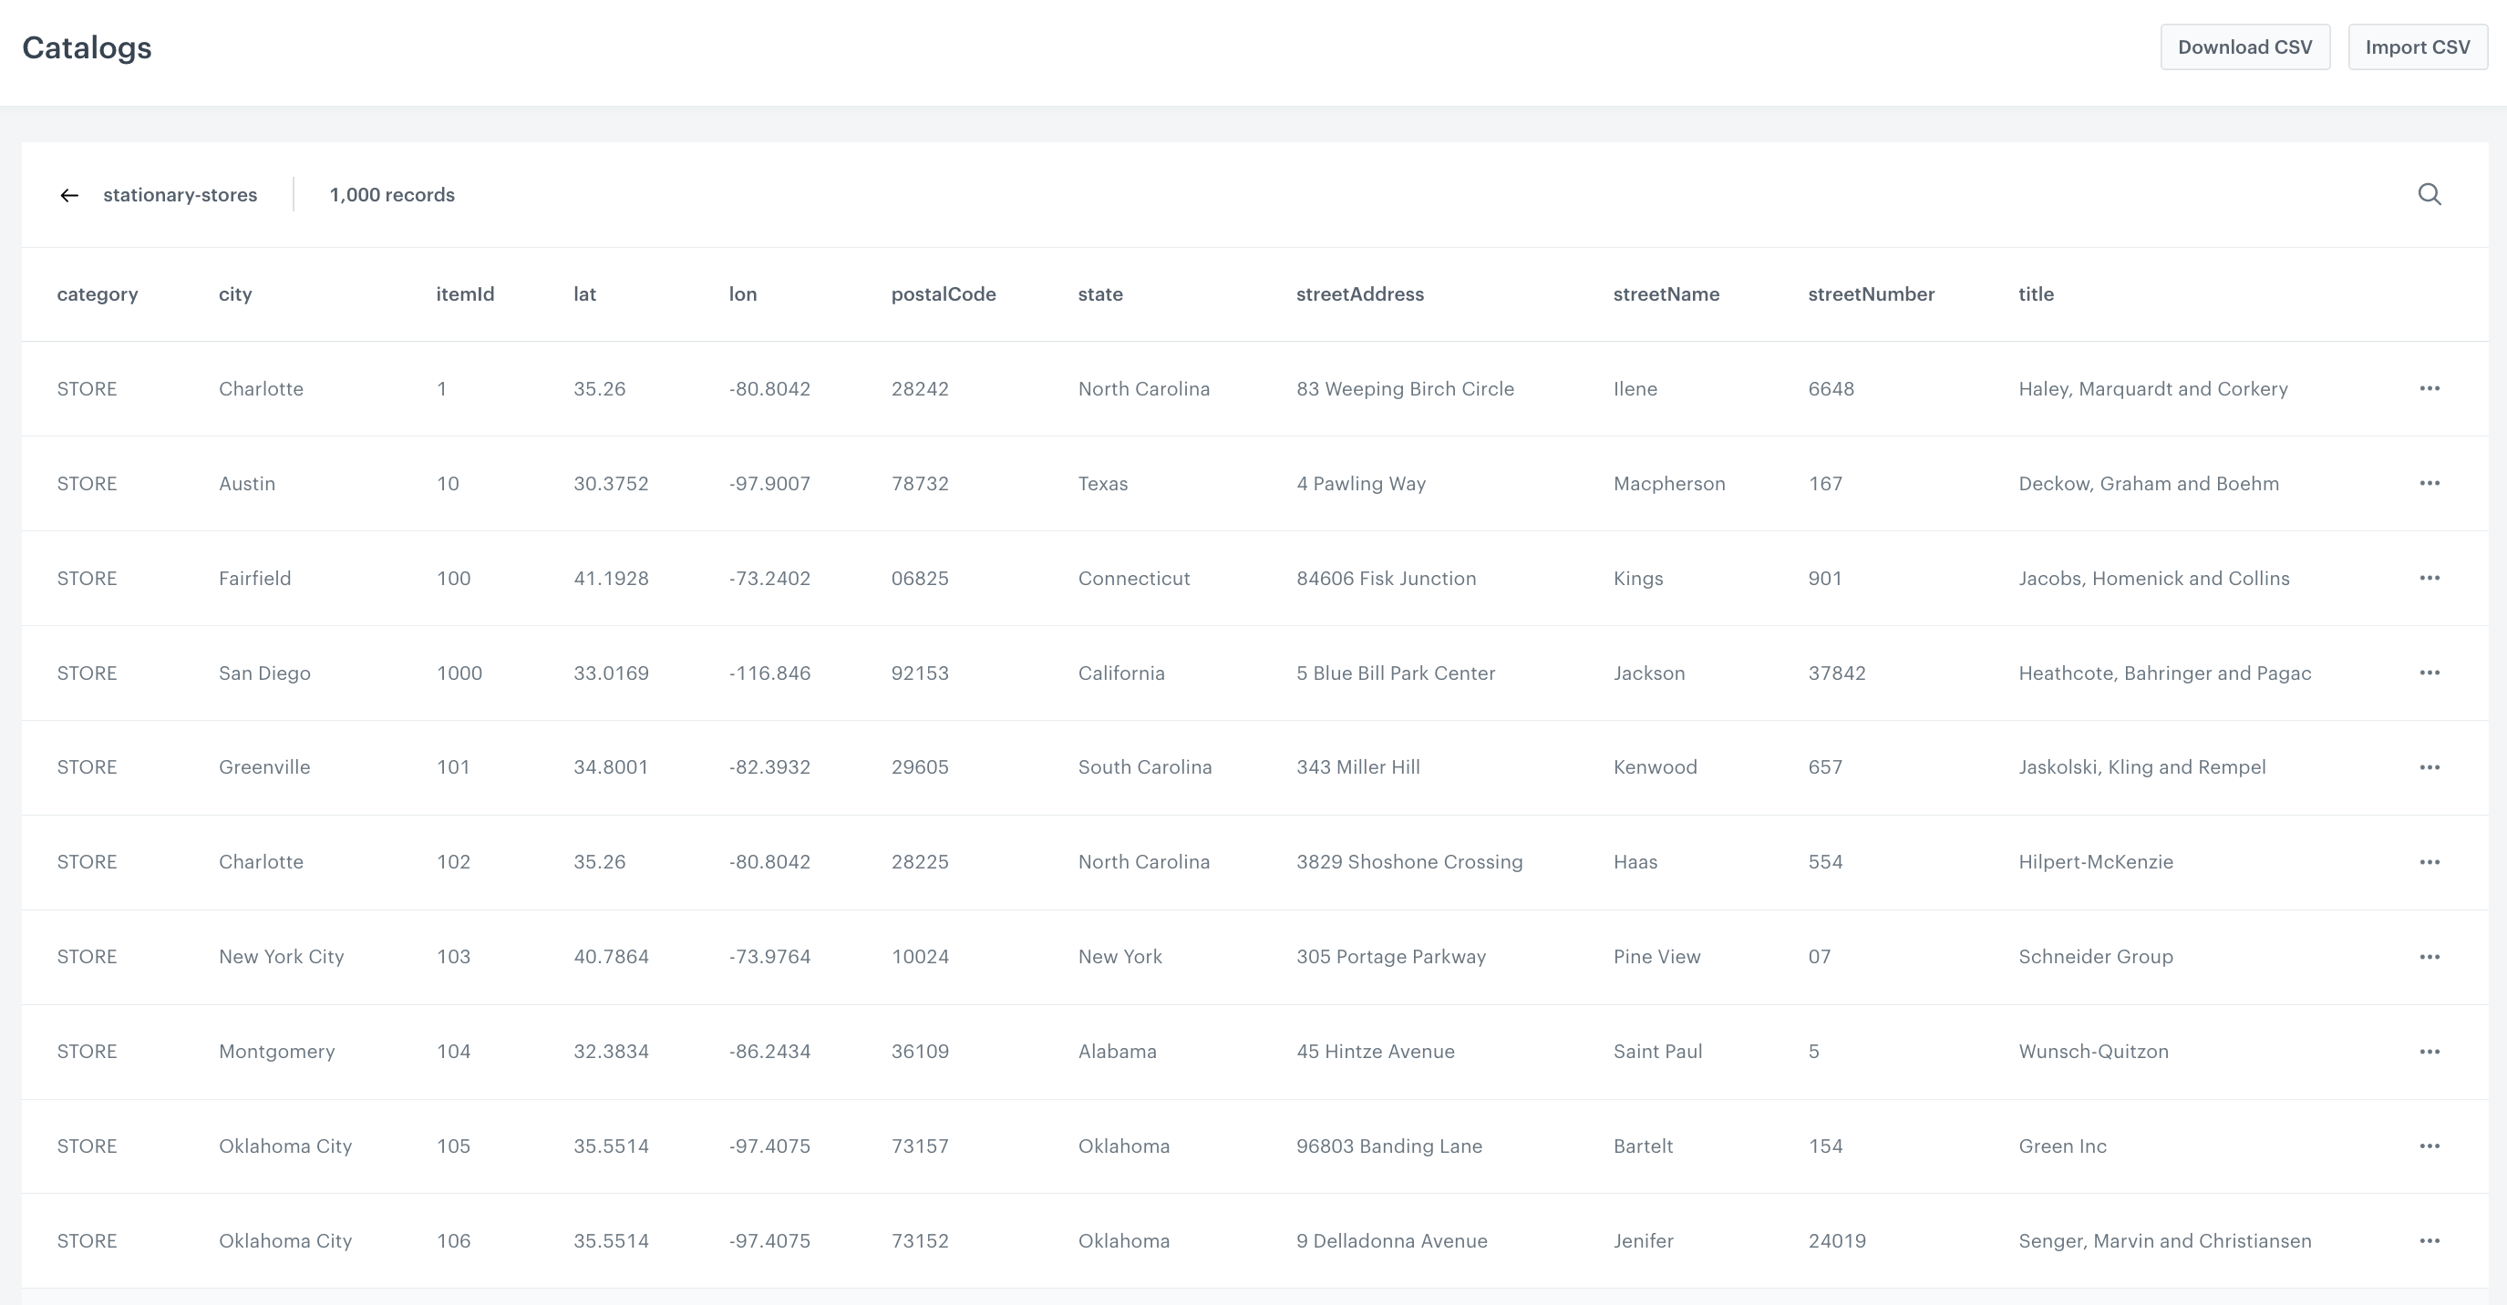2507x1305 pixels.
Task: Show actions menu for Schneider Group row
Action: click(2430, 957)
